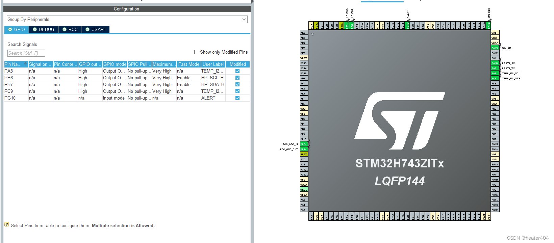The width and height of the screenshot is (554, 243).
Task: Select the PA0 pin on chip
Action: click(x=304, y=200)
